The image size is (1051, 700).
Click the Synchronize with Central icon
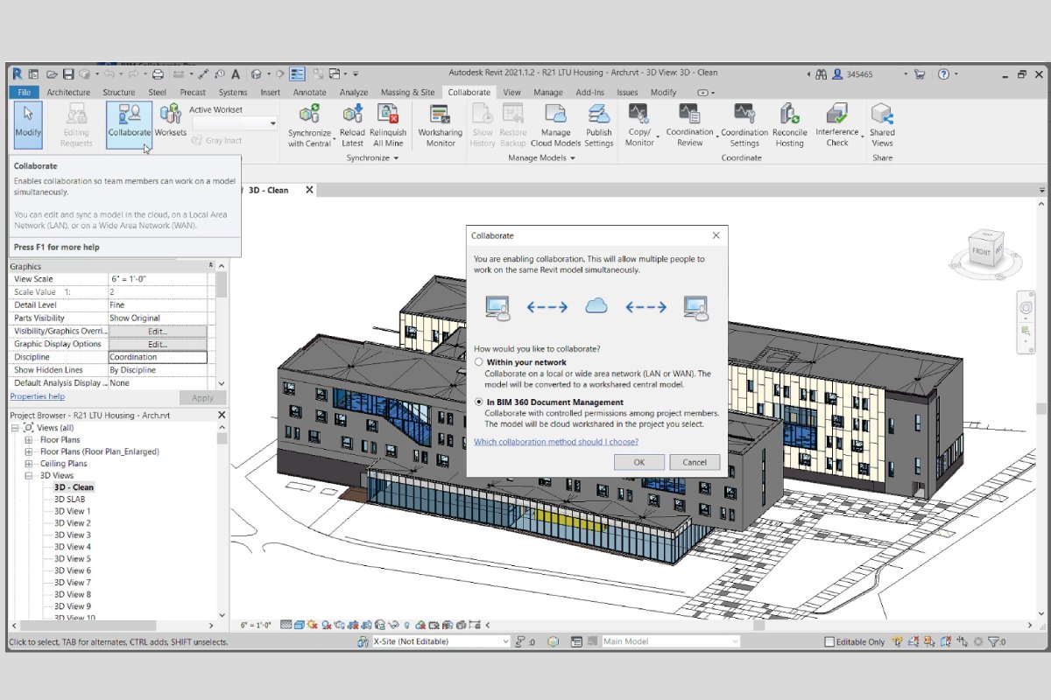tap(309, 115)
